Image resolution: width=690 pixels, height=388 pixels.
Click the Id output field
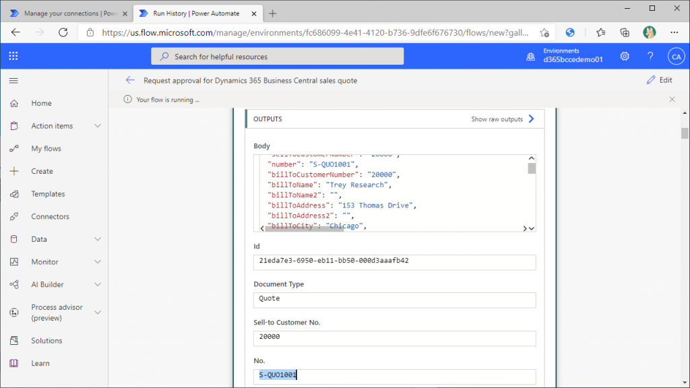point(394,262)
